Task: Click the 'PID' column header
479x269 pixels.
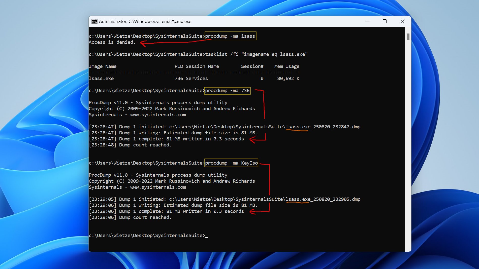Action: pos(179,66)
